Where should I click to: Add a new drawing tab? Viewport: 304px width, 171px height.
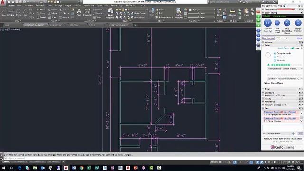135,25
